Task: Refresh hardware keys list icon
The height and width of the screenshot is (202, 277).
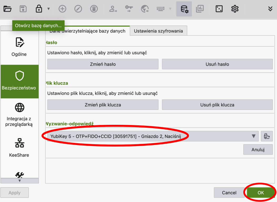Action: (x=267, y=136)
